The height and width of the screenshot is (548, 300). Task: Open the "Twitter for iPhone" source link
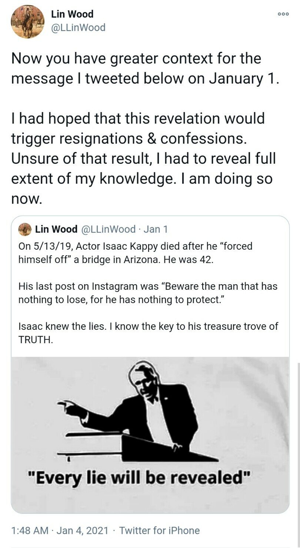[159, 531]
